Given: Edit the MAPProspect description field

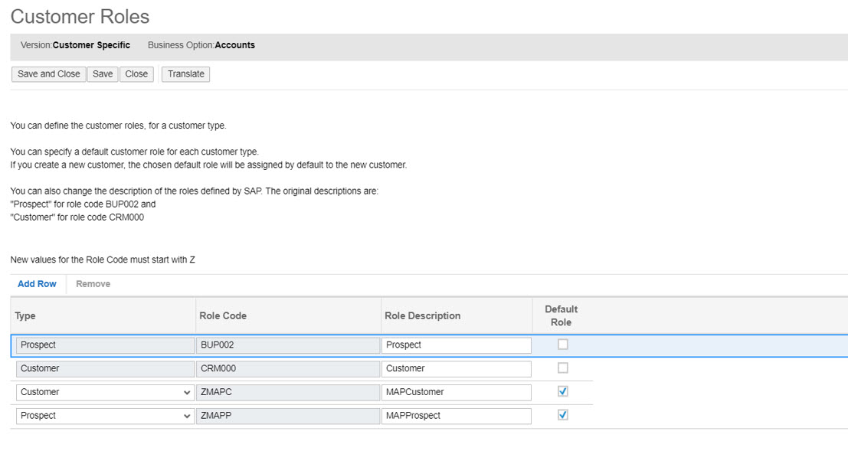Looking at the screenshot, I should click(457, 416).
